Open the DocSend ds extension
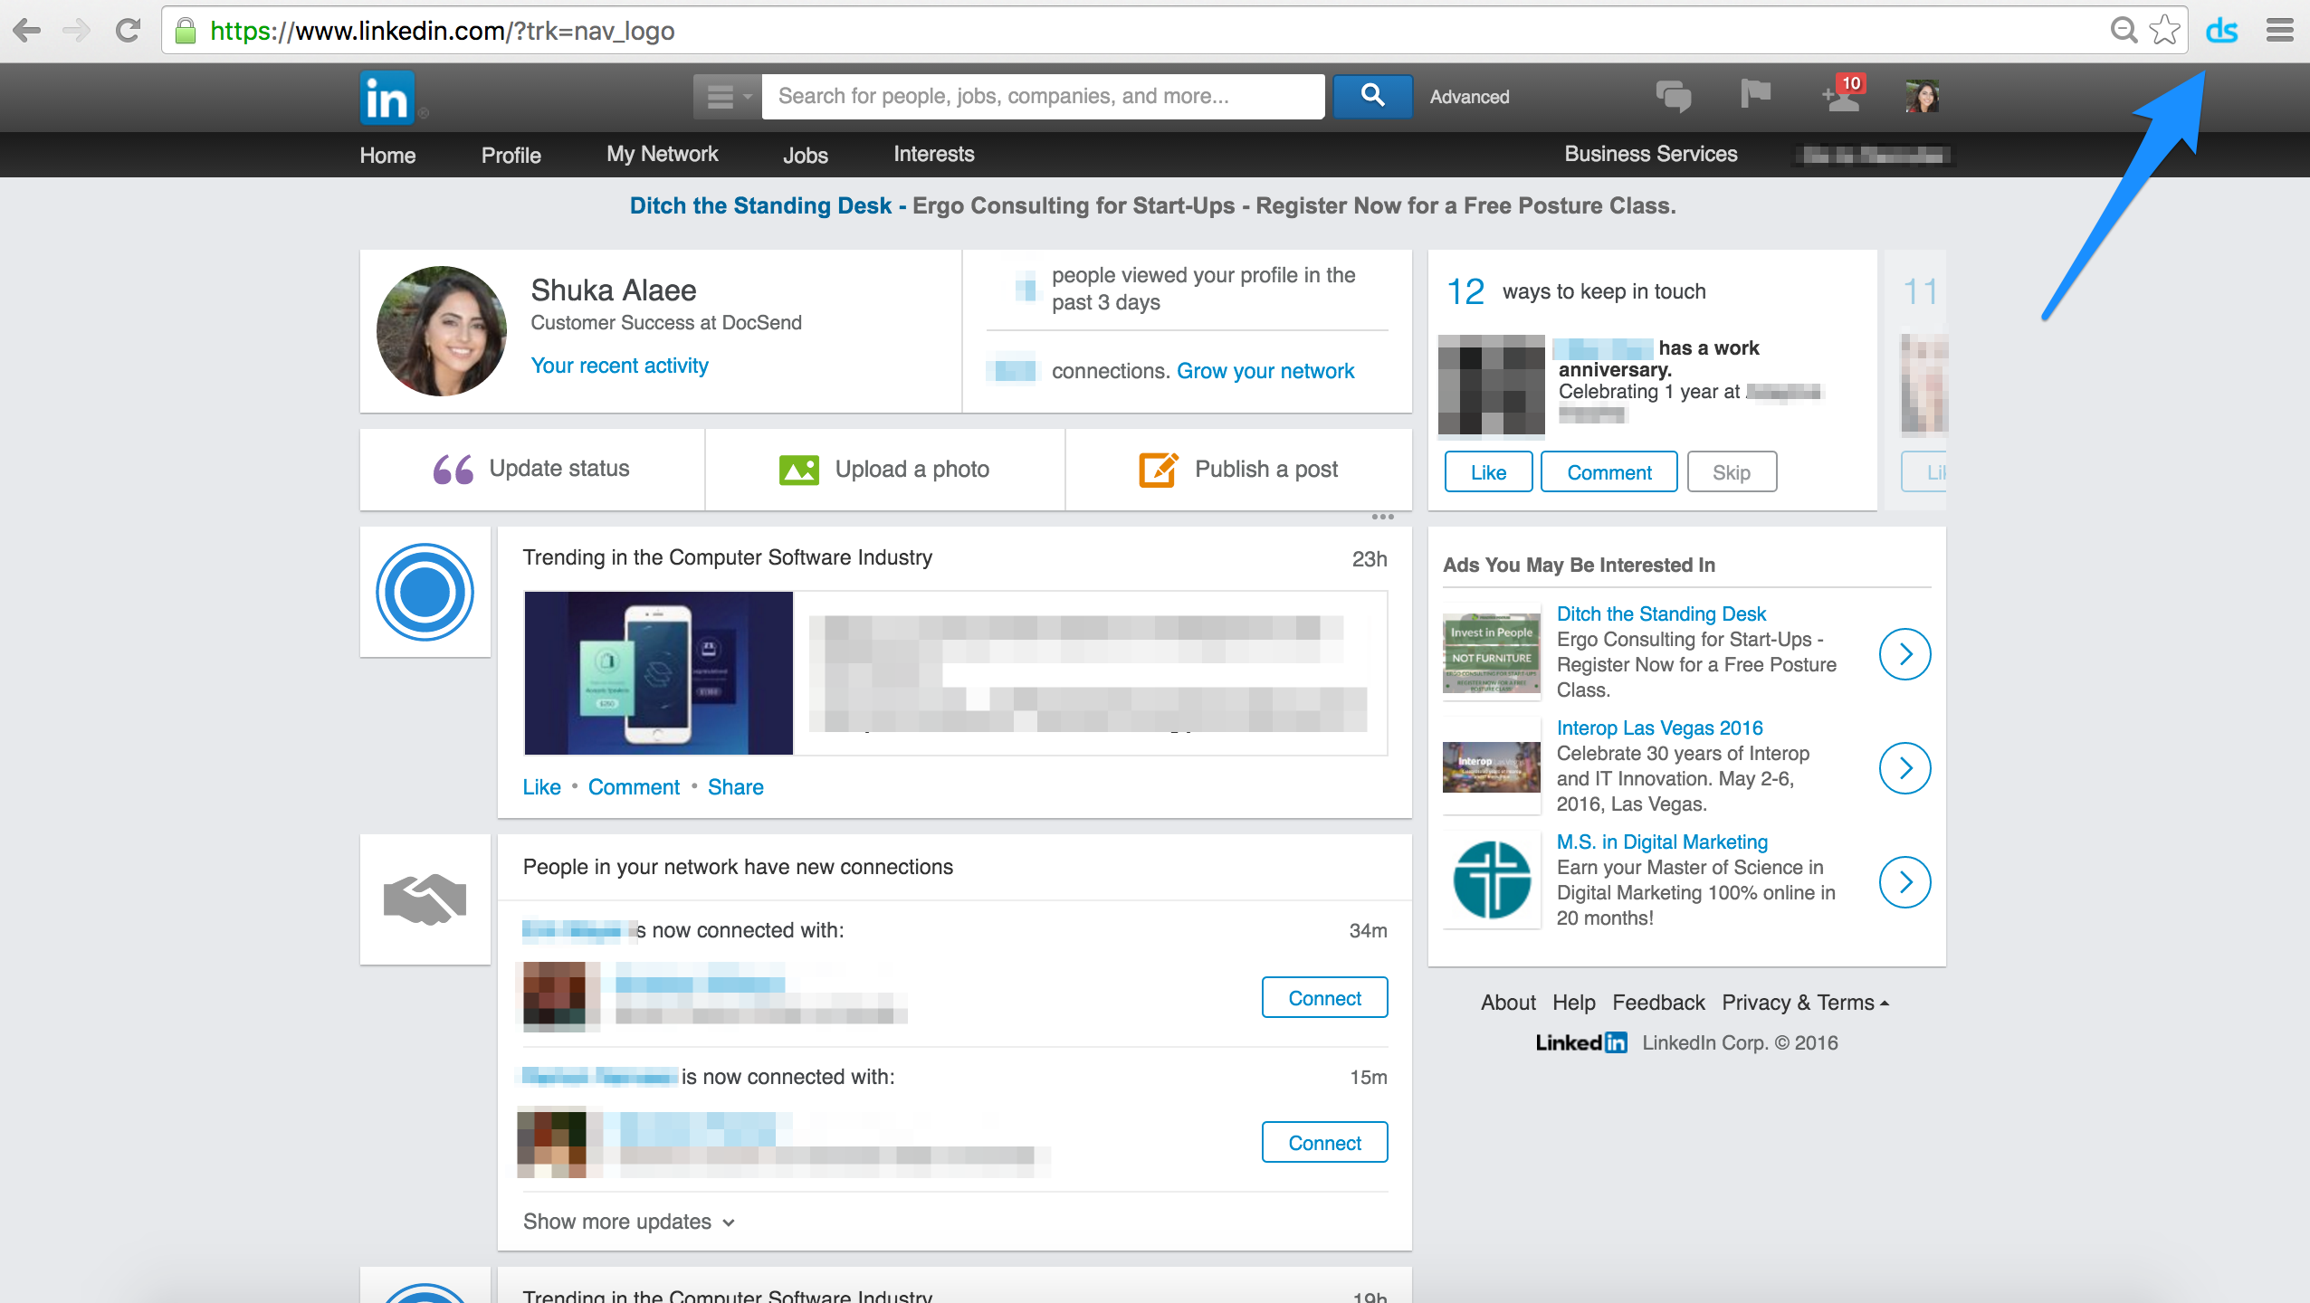 tap(2221, 31)
